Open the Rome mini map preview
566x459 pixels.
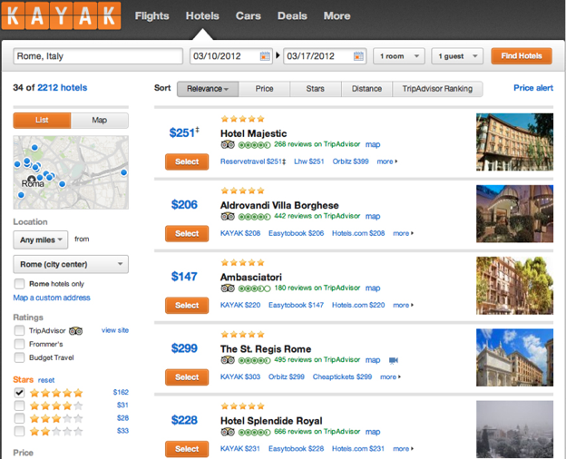point(71,172)
